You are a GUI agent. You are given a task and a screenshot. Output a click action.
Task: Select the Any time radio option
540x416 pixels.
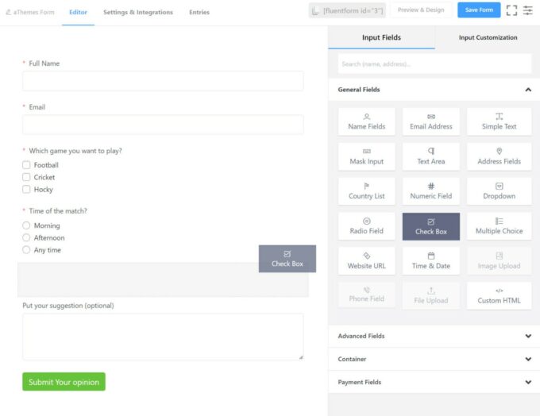point(26,249)
